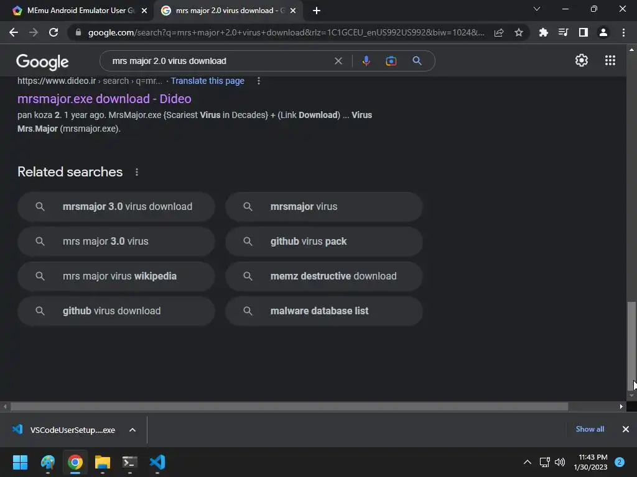This screenshot has height=477, width=637.
Task: Choose github virus pack suggestion
Action: pos(324,242)
